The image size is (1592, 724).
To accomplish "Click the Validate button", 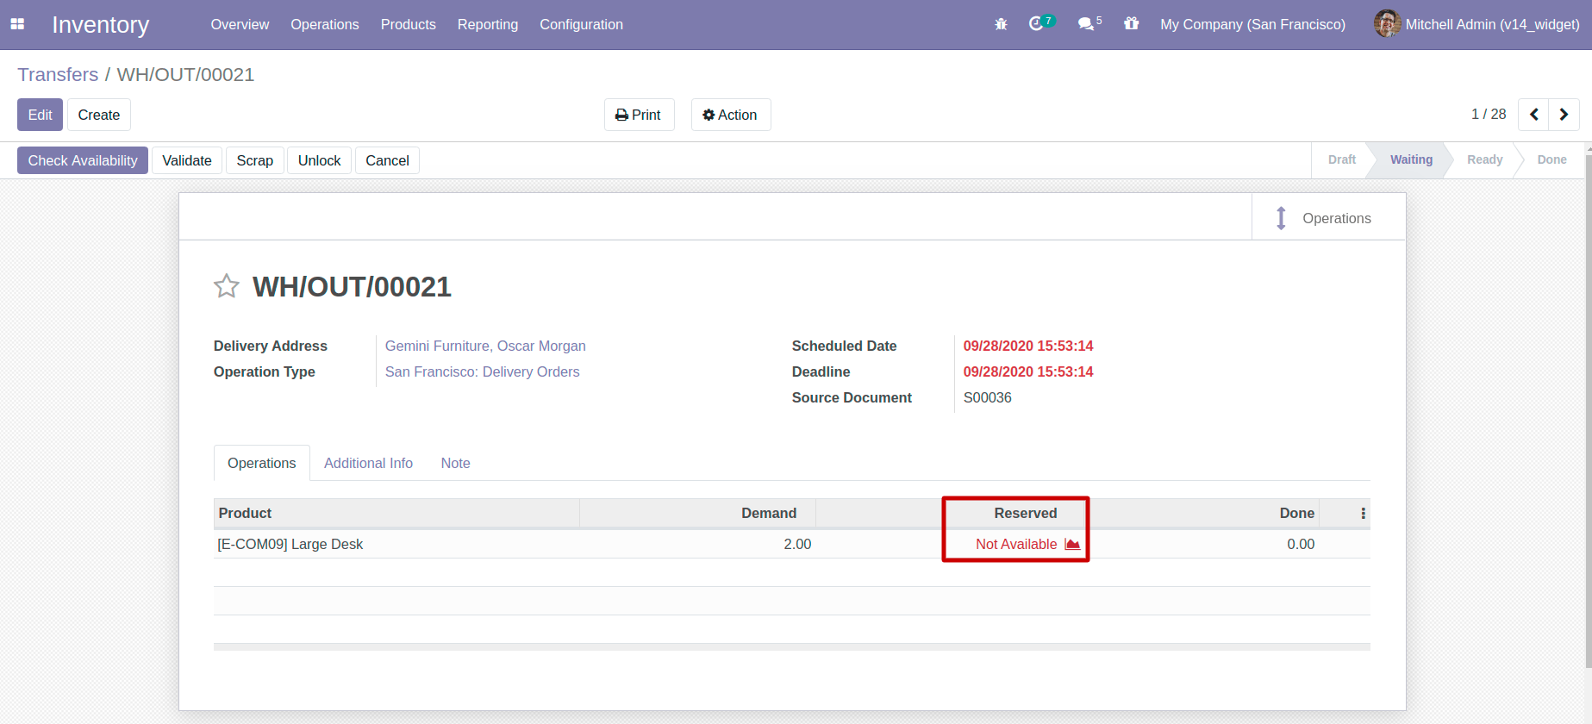I will 186,160.
